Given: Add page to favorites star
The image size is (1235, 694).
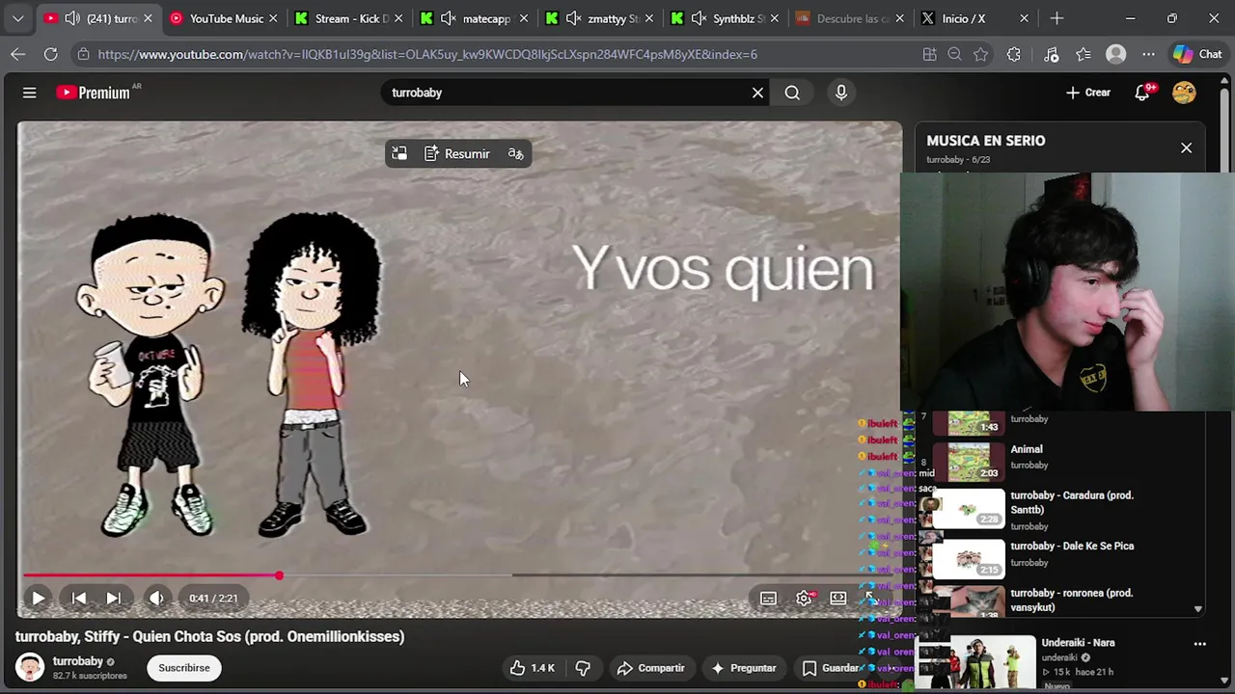Looking at the screenshot, I should [981, 55].
